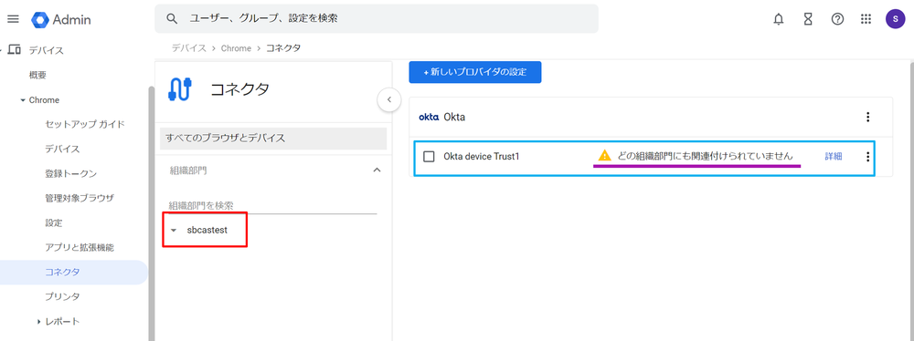Screen dimensions: 914x341
Task: Click the コネクタ panel heading
Action: click(x=239, y=89)
